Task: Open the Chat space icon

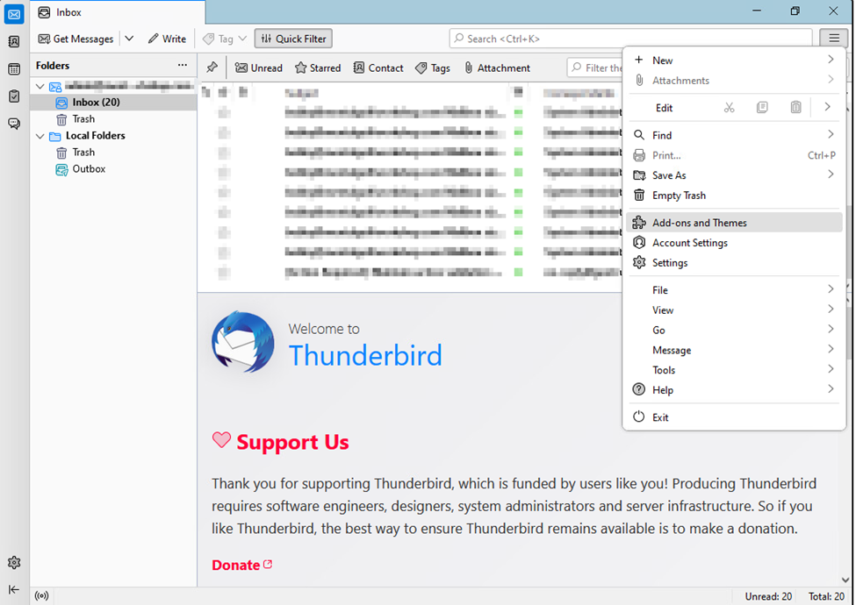Action: tap(14, 124)
